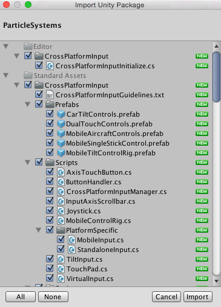Collapse the Scripts folder

(28, 163)
